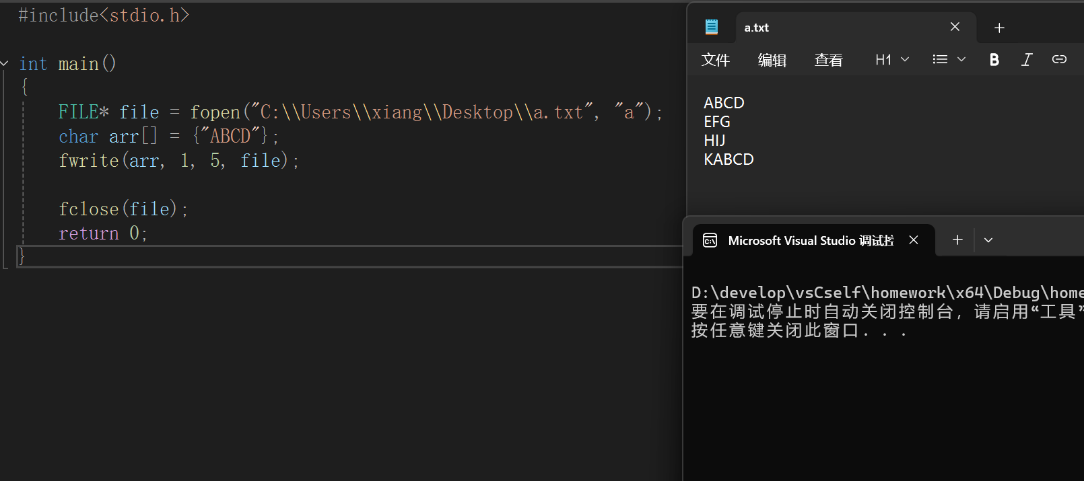Viewport: 1084px width, 481px height.
Task: Click the console path line D:\develop\vsCself
Action: 887,293
